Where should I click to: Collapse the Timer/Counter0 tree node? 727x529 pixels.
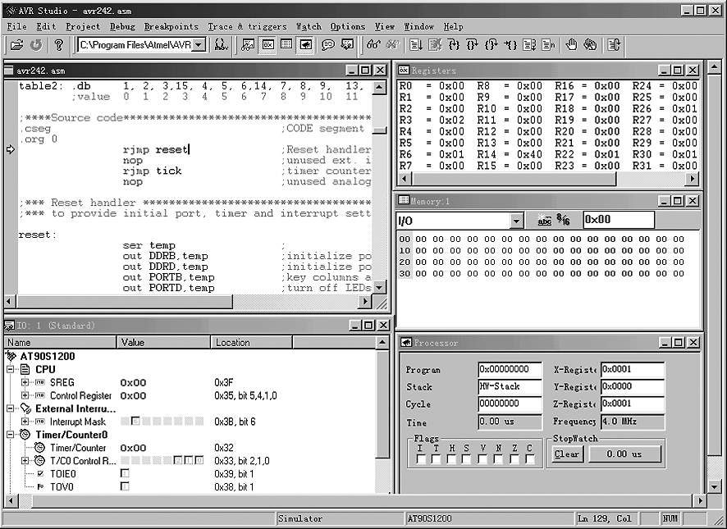pos(11,435)
